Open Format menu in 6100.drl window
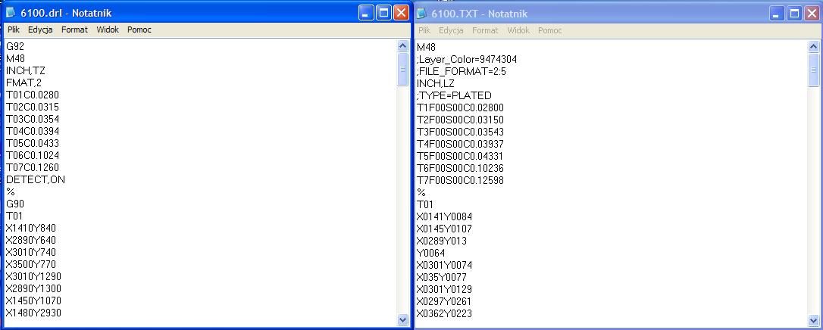Screen dimensions: 823x330 pos(74,30)
